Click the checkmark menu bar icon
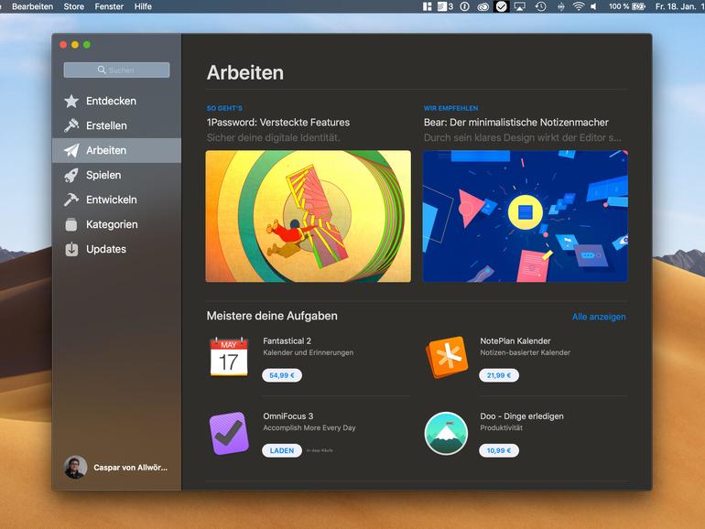 [501, 6]
